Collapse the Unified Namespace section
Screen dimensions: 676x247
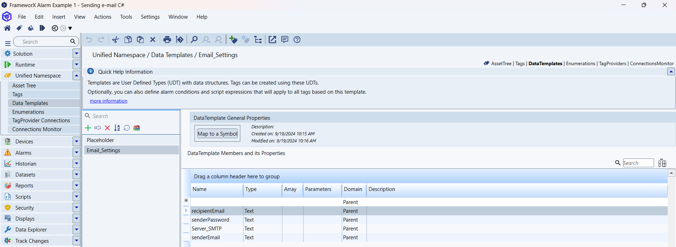76,75
